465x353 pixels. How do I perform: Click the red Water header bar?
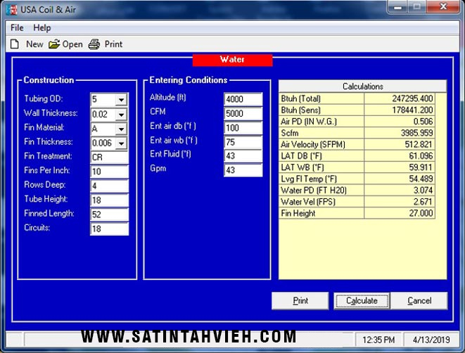click(x=232, y=60)
